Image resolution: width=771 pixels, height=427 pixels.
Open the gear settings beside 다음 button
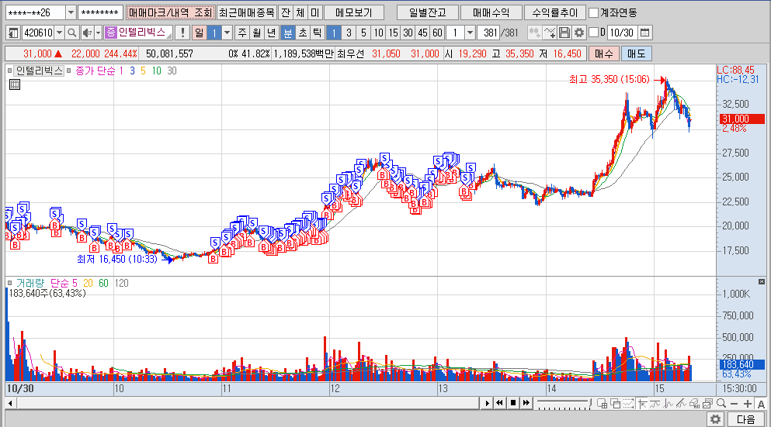715,419
